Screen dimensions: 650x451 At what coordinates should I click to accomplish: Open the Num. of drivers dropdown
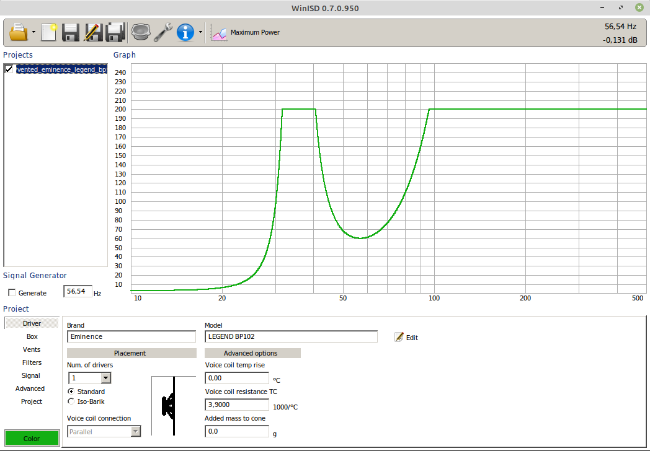[x=105, y=378]
